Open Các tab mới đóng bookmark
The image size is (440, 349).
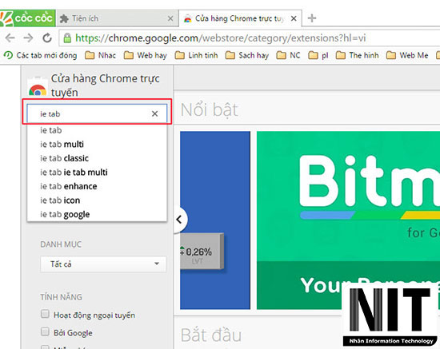tap(41, 55)
